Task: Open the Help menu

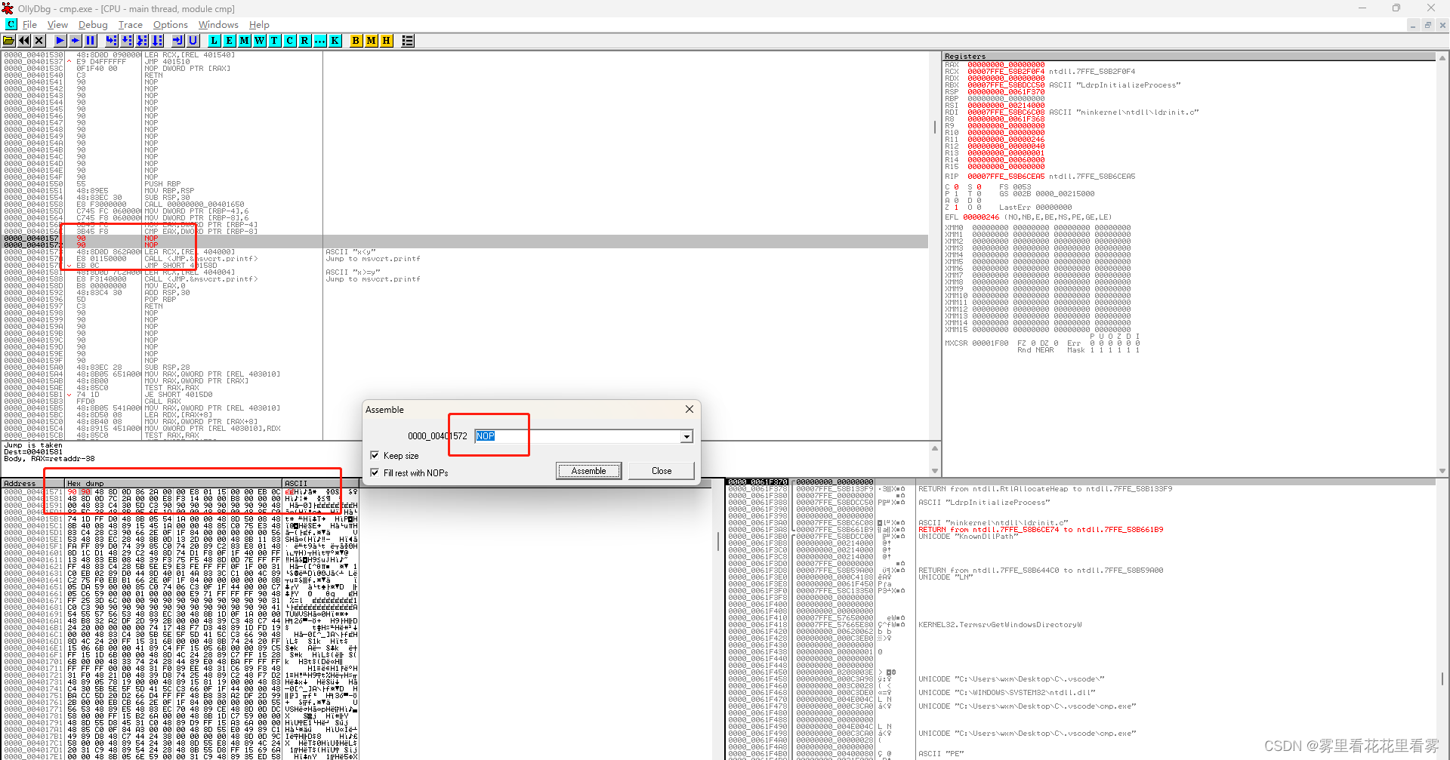Action: pyautogui.click(x=259, y=25)
